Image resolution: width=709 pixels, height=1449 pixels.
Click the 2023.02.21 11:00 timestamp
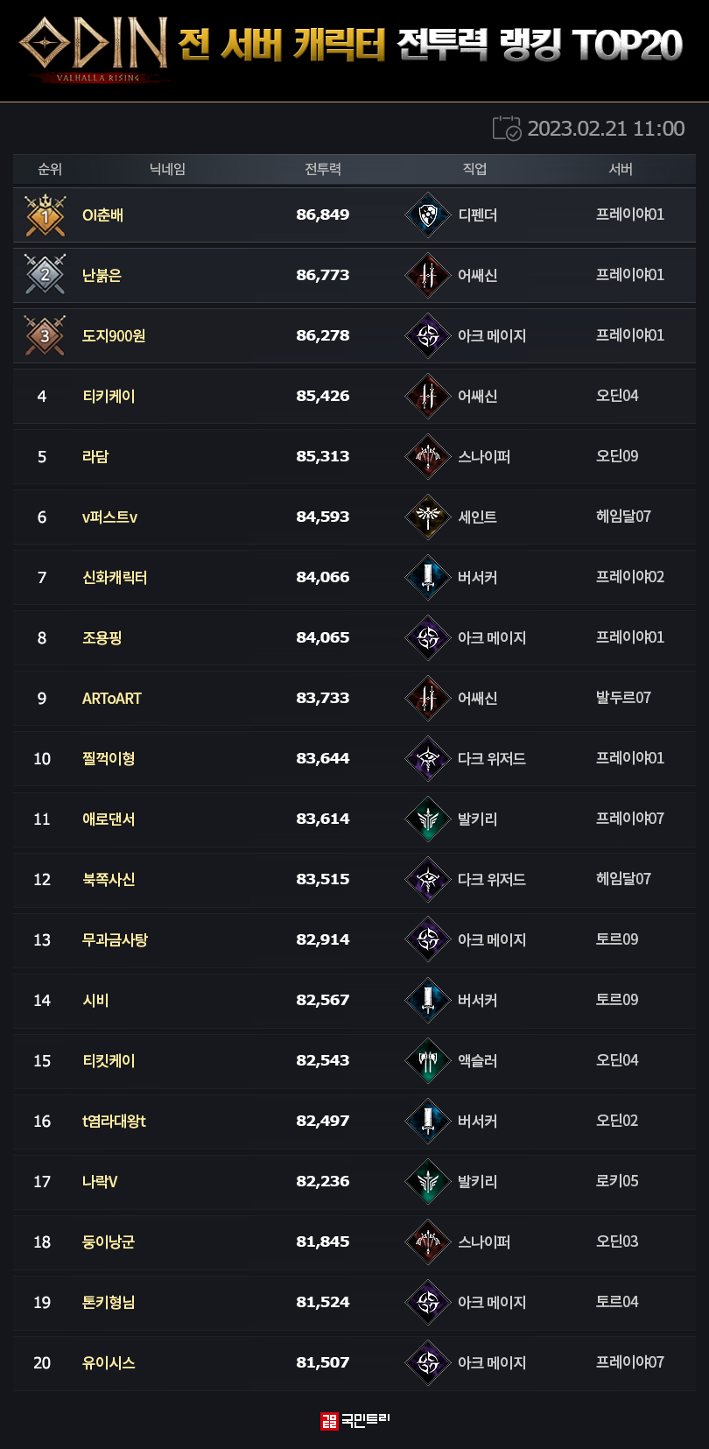tap(606, 129)
